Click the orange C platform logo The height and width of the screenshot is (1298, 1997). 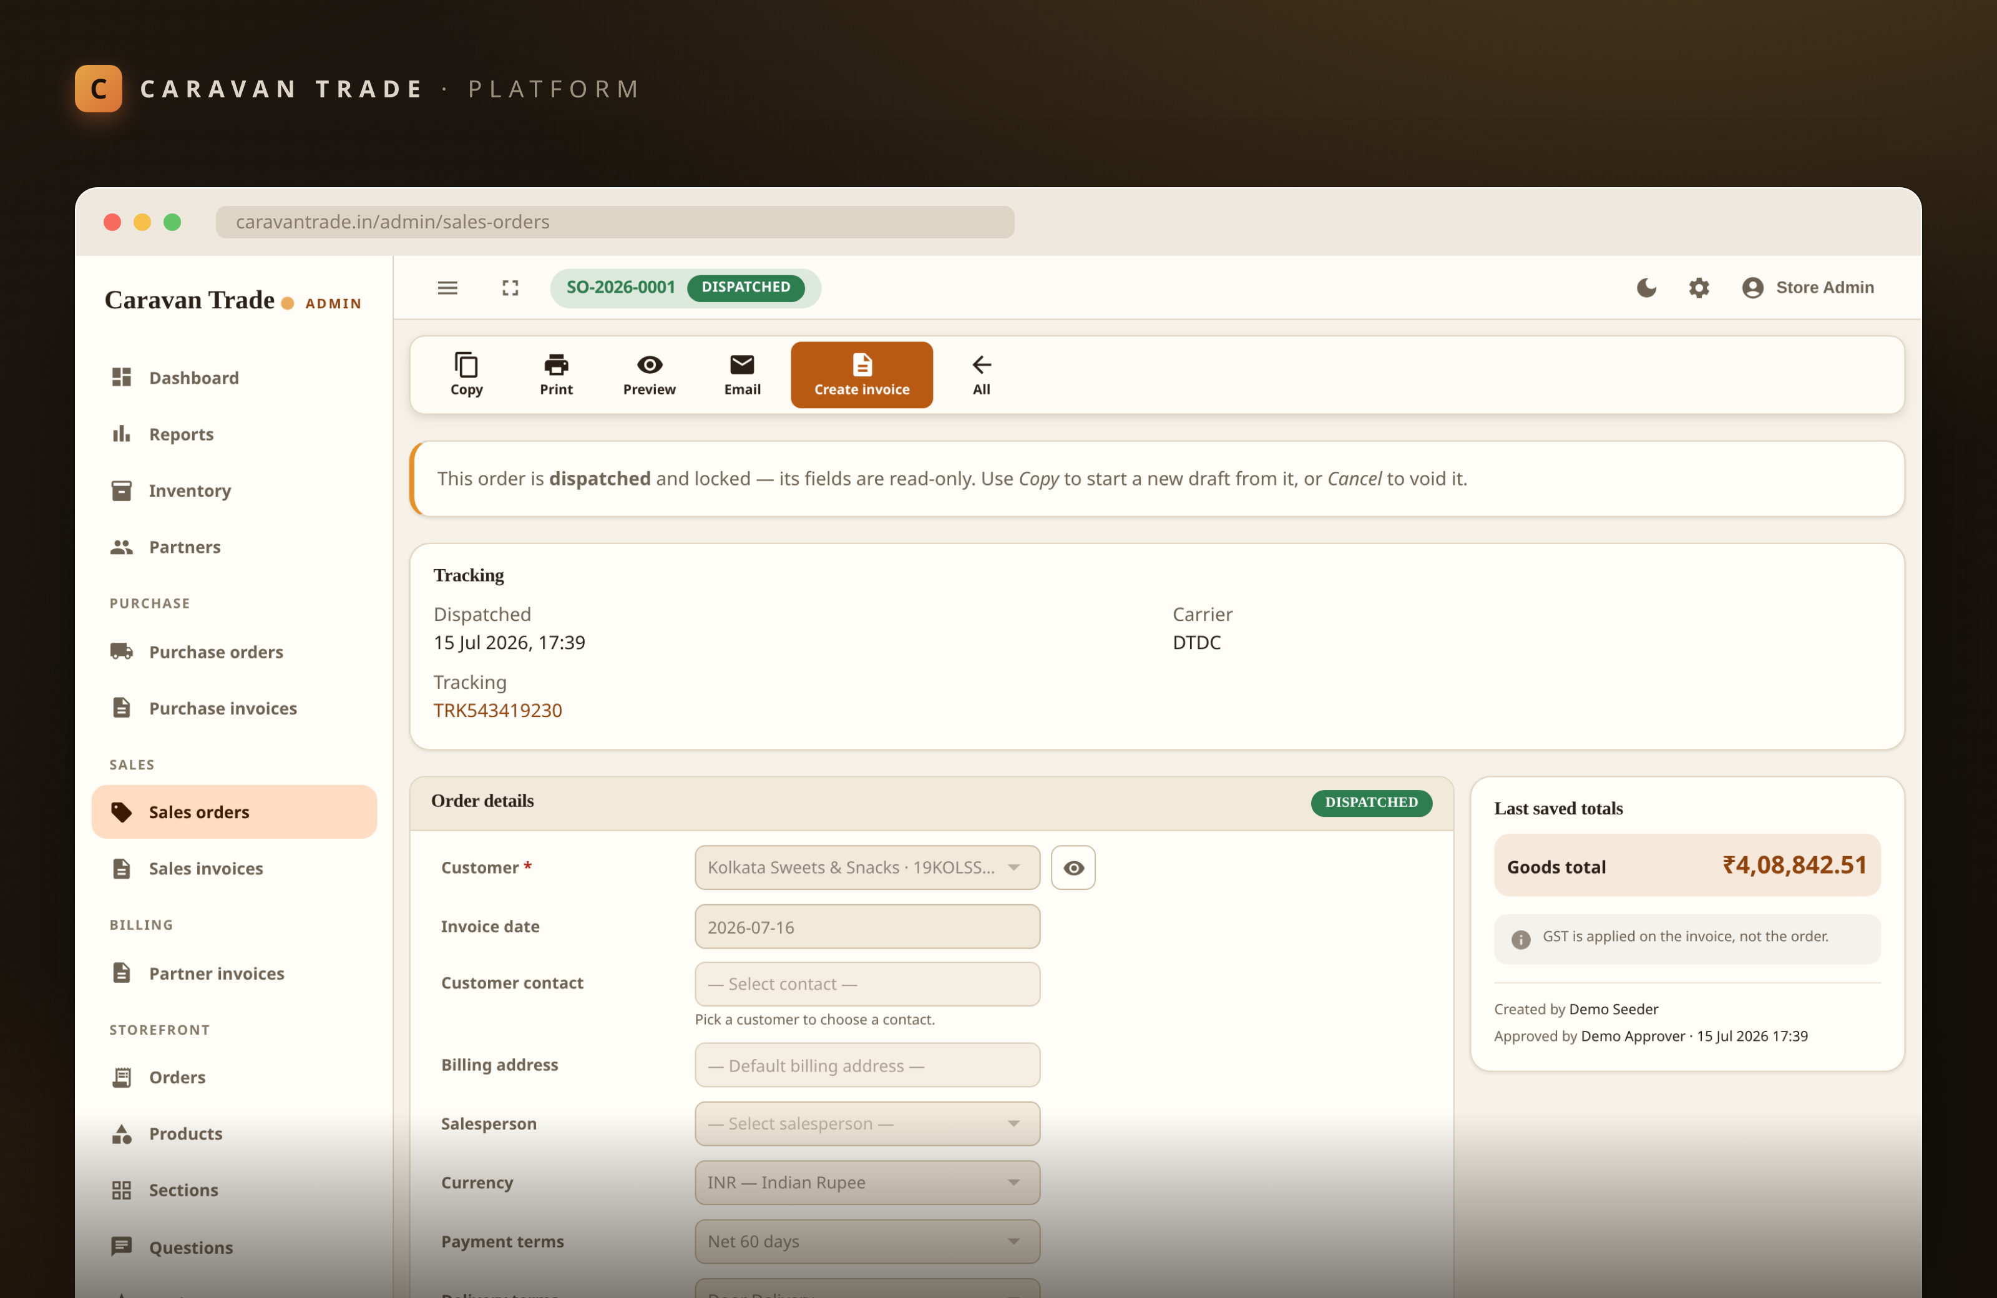click(98, 88)
